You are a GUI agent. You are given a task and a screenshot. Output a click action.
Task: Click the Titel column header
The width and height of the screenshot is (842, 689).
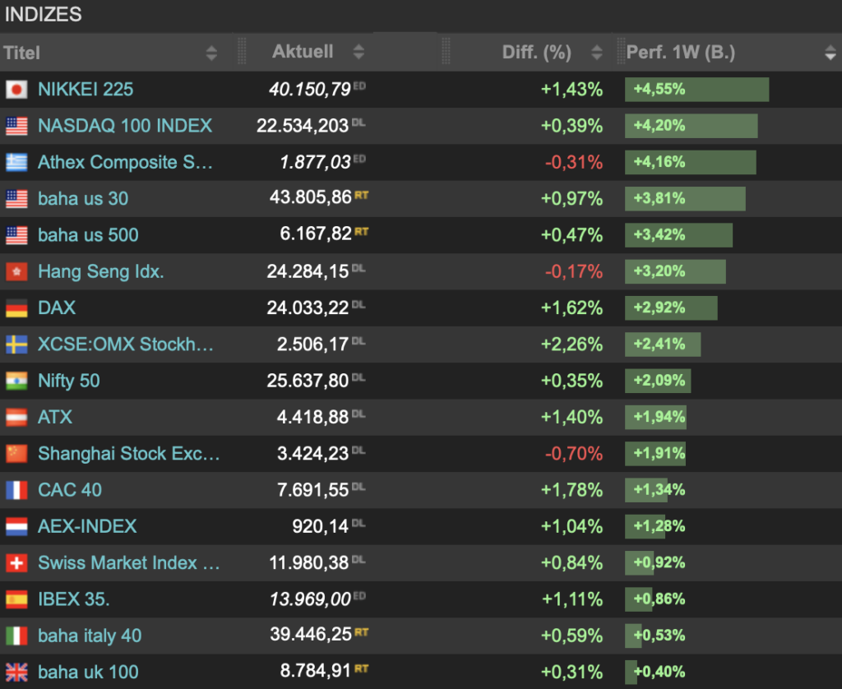pos(22,53)
